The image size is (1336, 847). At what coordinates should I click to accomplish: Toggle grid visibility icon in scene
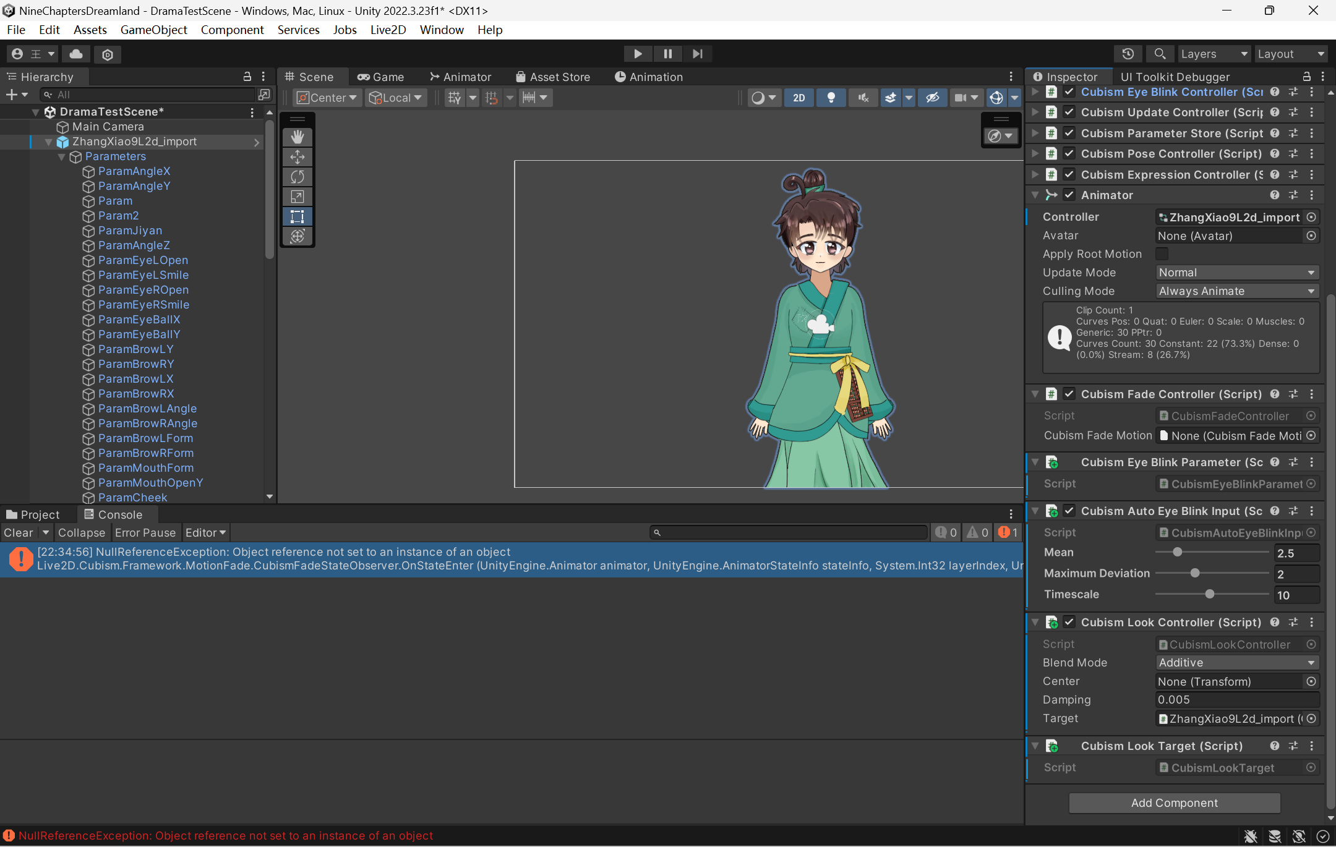tap(455, 98)
